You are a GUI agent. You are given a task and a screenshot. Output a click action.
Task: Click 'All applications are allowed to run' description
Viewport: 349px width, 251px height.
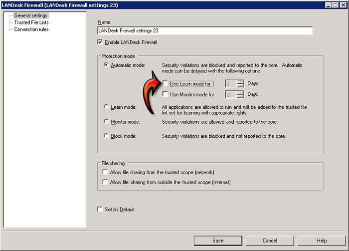tap(234, 110)
